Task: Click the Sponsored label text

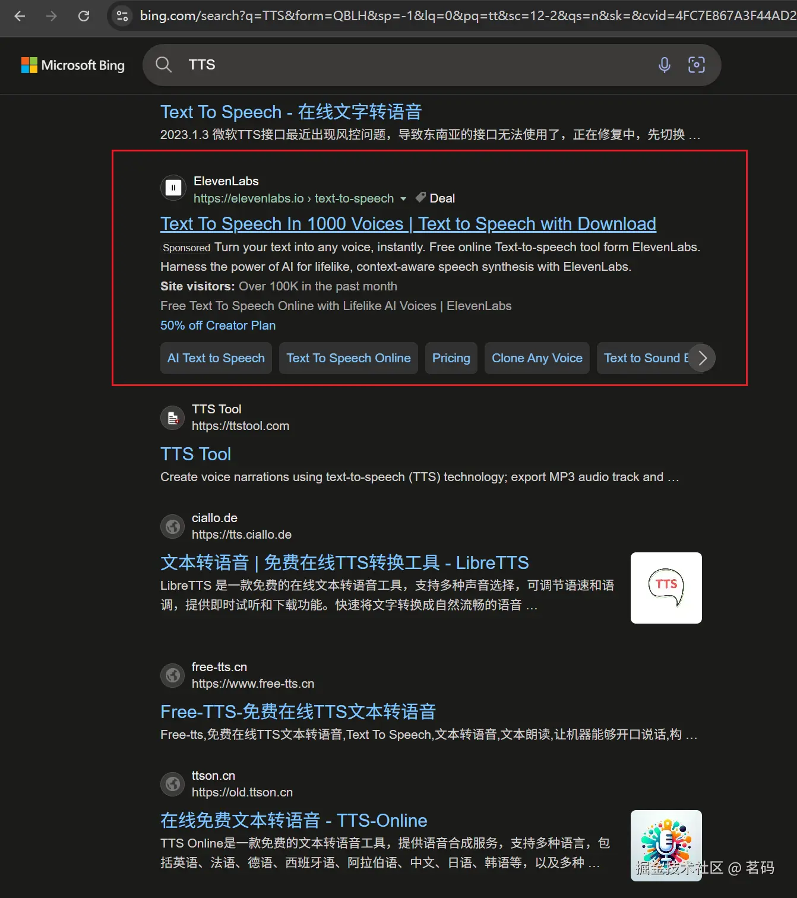Action: pyautogui.click(x=186, y=248)
